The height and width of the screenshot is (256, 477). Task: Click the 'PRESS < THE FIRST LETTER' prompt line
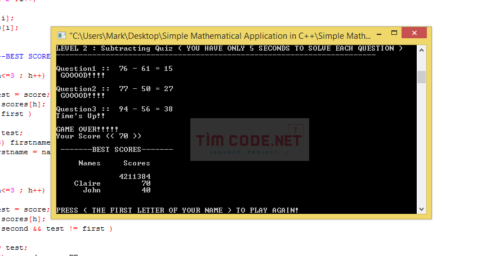177,210
